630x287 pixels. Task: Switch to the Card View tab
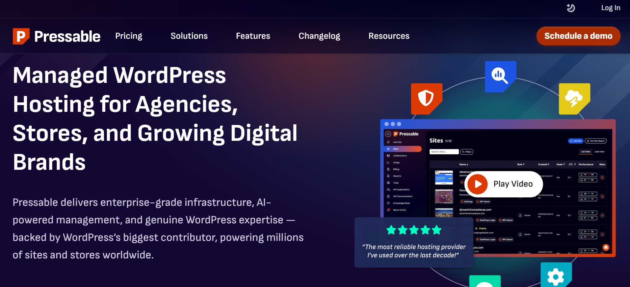599,152
